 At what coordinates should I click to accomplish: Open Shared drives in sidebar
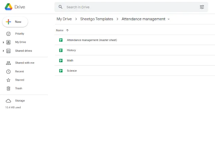(x=24, y=51)
